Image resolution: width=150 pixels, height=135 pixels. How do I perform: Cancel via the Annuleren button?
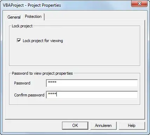(x=103, y=126)
